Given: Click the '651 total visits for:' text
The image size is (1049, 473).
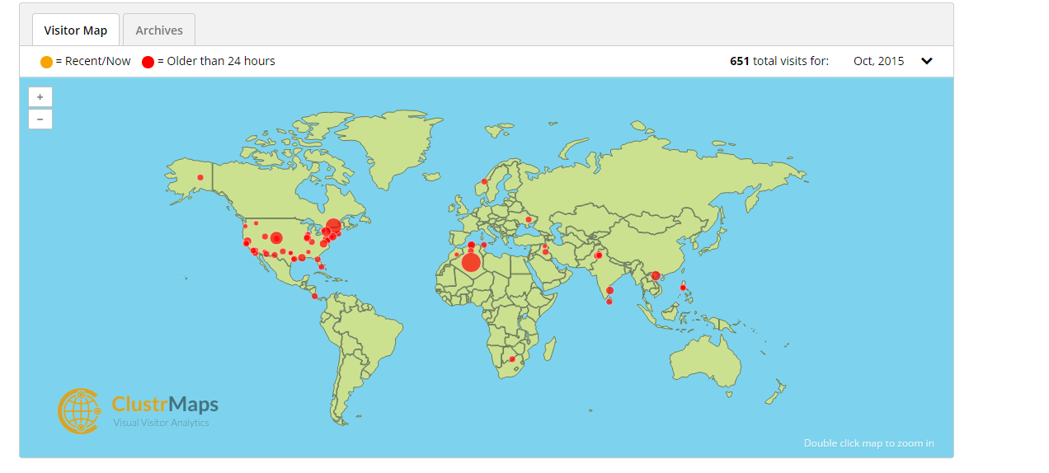Looking at the screenshot, I should tap(779, 61).
